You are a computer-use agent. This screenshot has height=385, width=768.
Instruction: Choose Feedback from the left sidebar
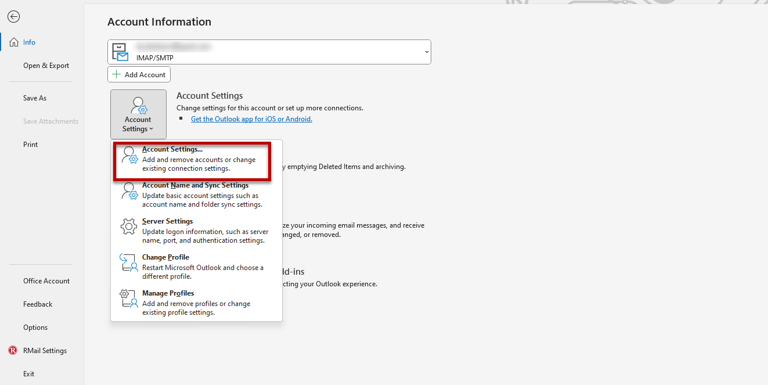(x=38, y=304)
